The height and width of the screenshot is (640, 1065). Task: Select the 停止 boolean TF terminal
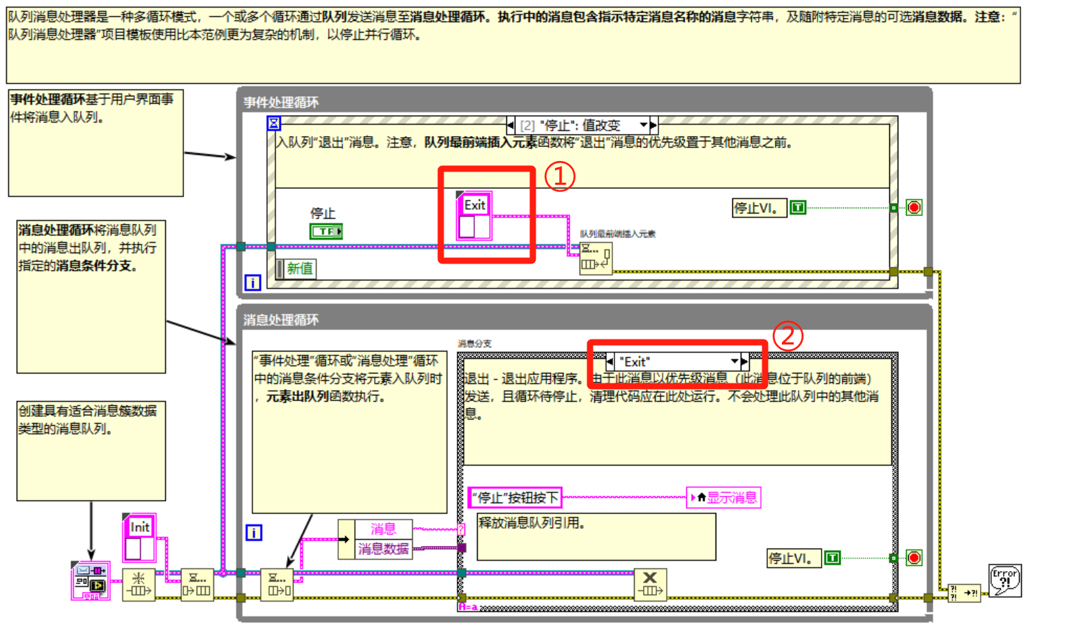326,231
